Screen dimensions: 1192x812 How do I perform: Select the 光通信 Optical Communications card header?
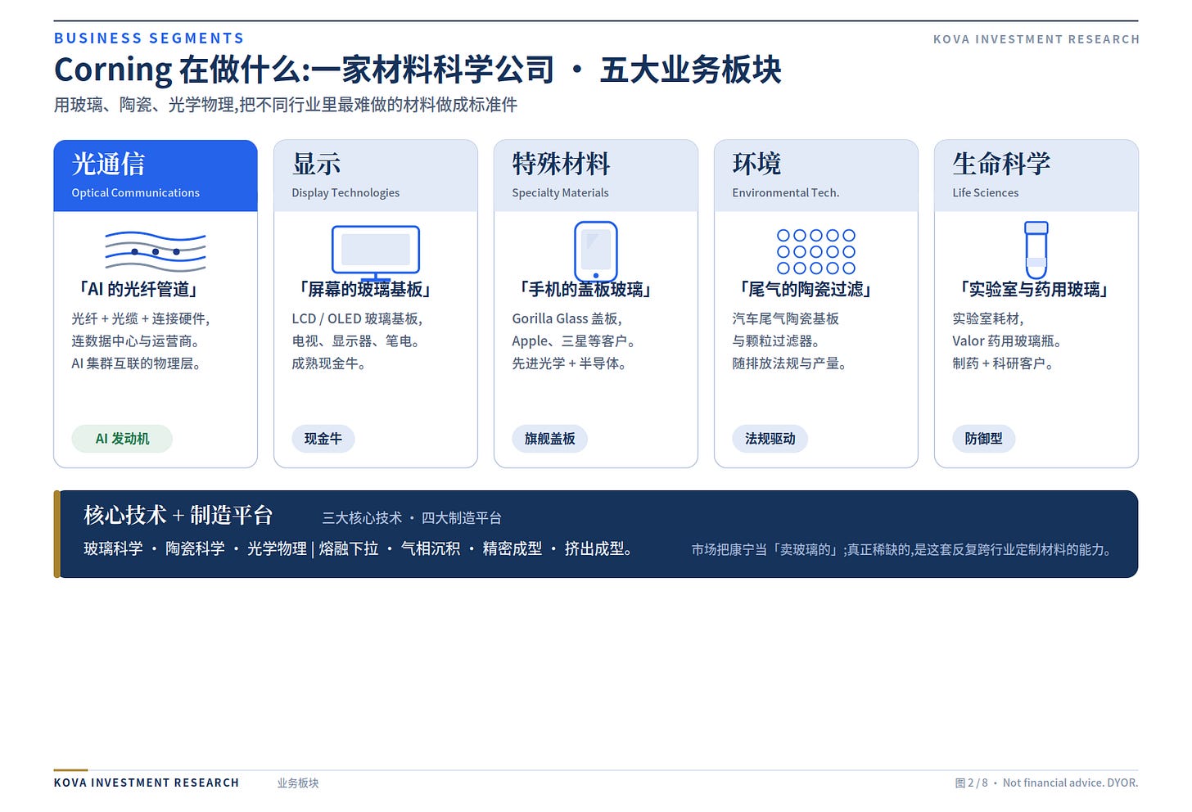pos(156,176)
